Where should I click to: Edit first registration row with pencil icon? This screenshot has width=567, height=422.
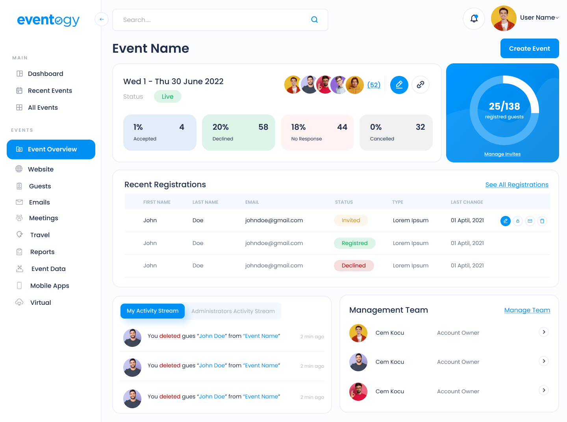click(506, 221)
